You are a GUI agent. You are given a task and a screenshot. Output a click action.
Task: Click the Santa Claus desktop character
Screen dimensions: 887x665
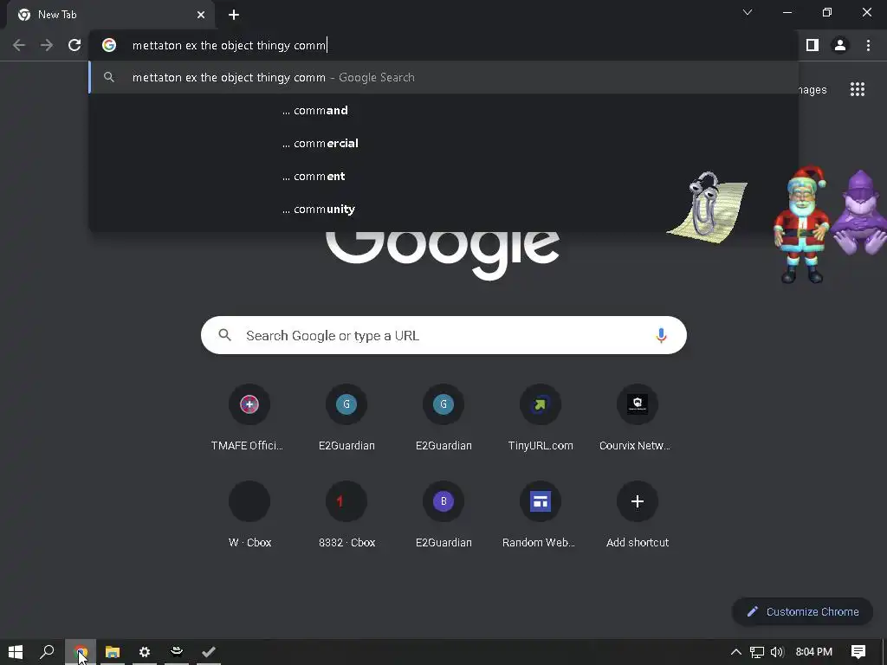click(801, 224)
